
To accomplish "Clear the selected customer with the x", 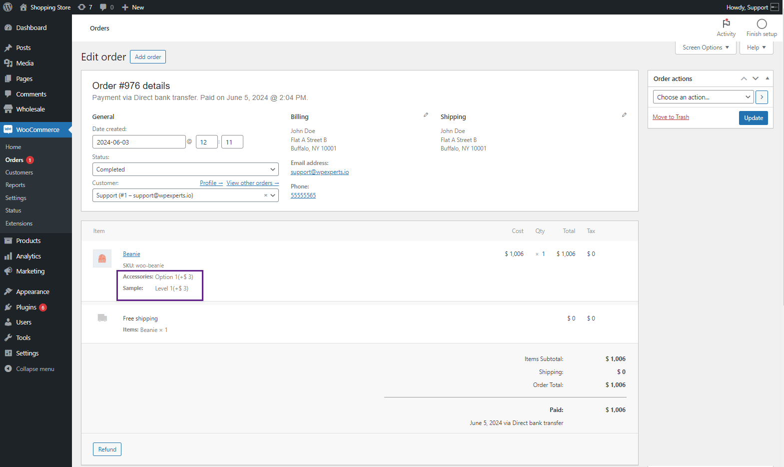I will click(266, 195).
